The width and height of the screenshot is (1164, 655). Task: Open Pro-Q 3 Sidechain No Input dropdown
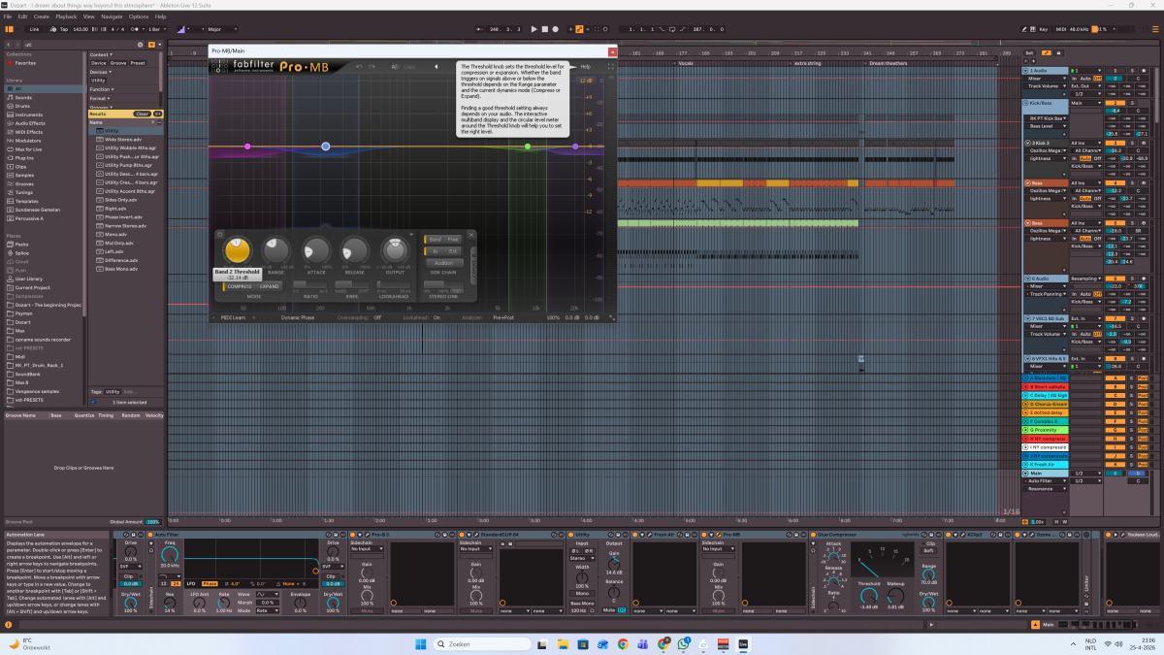366,548
